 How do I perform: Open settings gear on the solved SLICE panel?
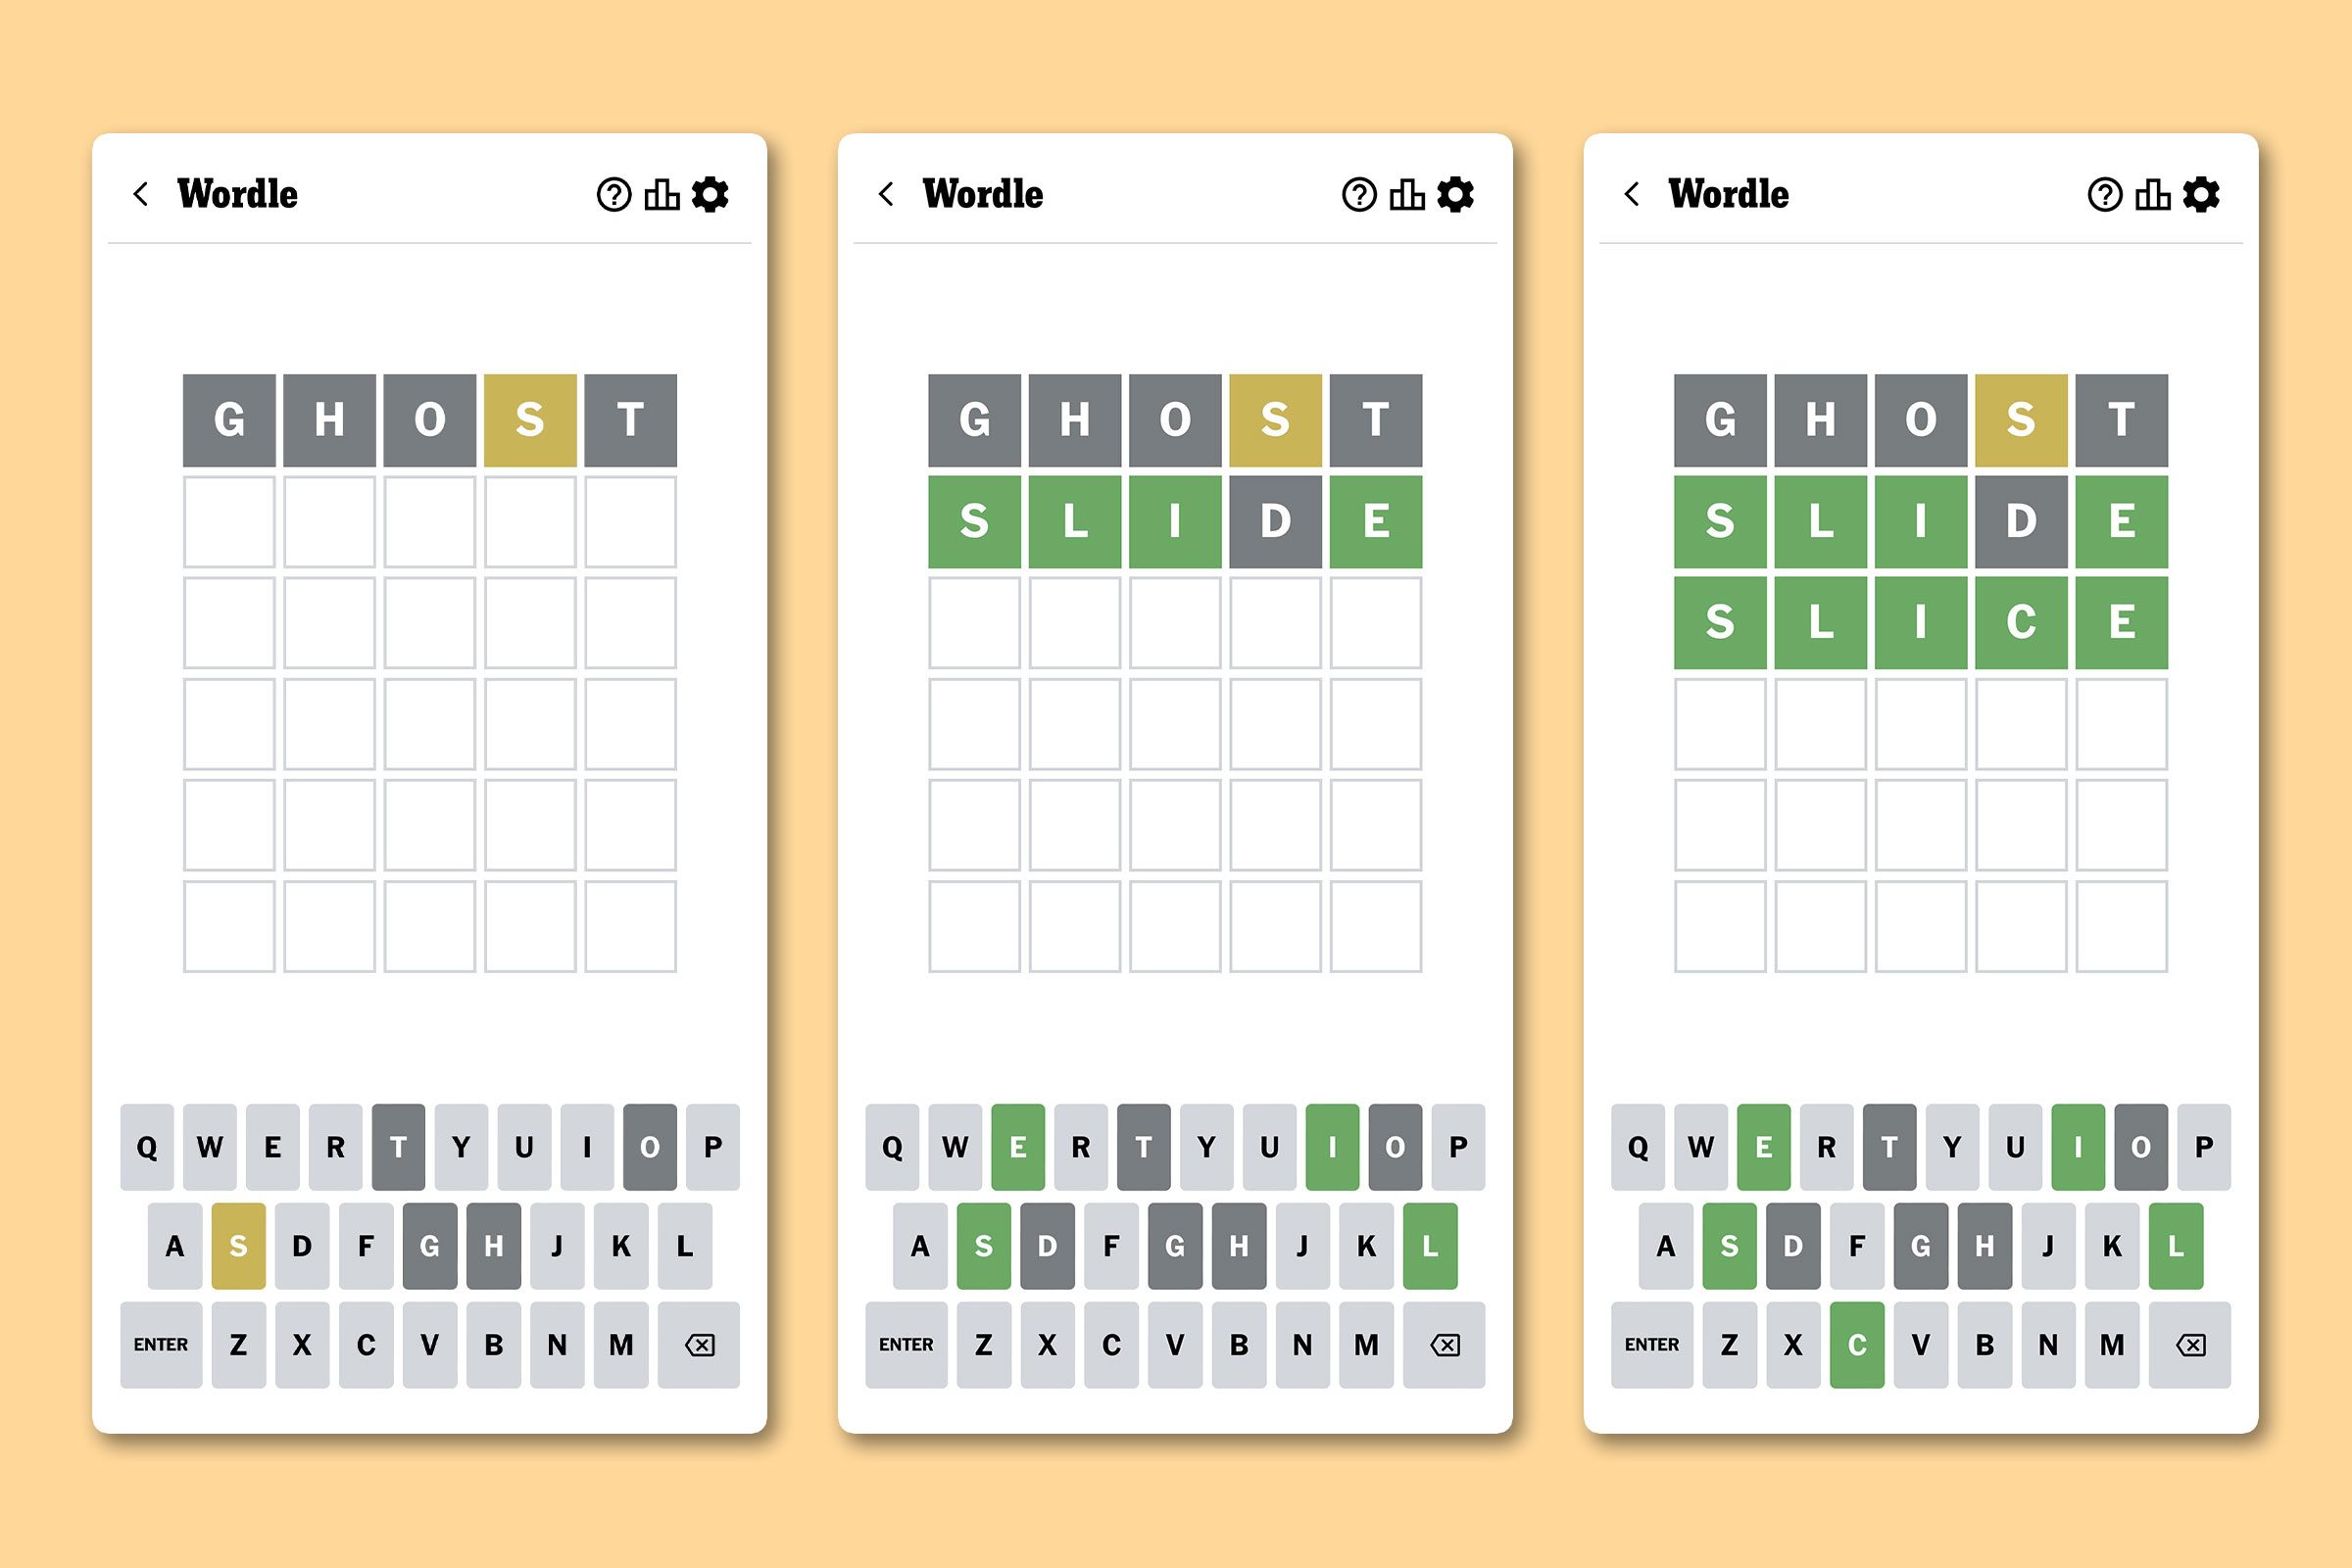click(2201, 194)
